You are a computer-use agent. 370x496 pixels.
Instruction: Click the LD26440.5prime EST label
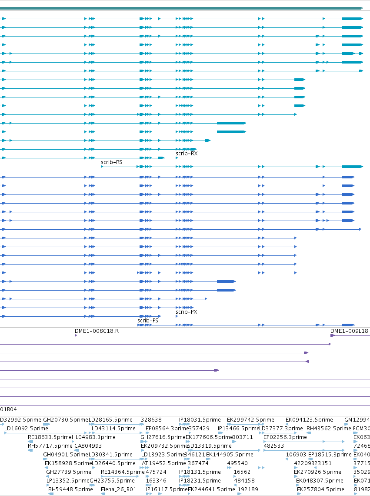(113, 463)
